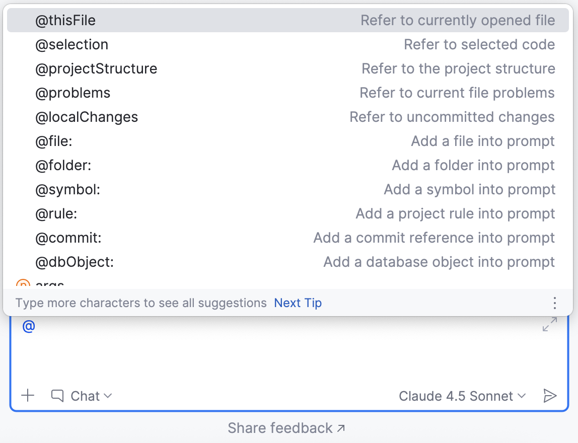This screenshot has width=578, height=443.
Task: Open the Claude 4.5 Sonnet model dropdown
Action: pyautogui.click(x=462, y=396)
